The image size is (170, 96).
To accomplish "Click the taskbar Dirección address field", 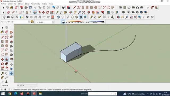I will (99, 94).
